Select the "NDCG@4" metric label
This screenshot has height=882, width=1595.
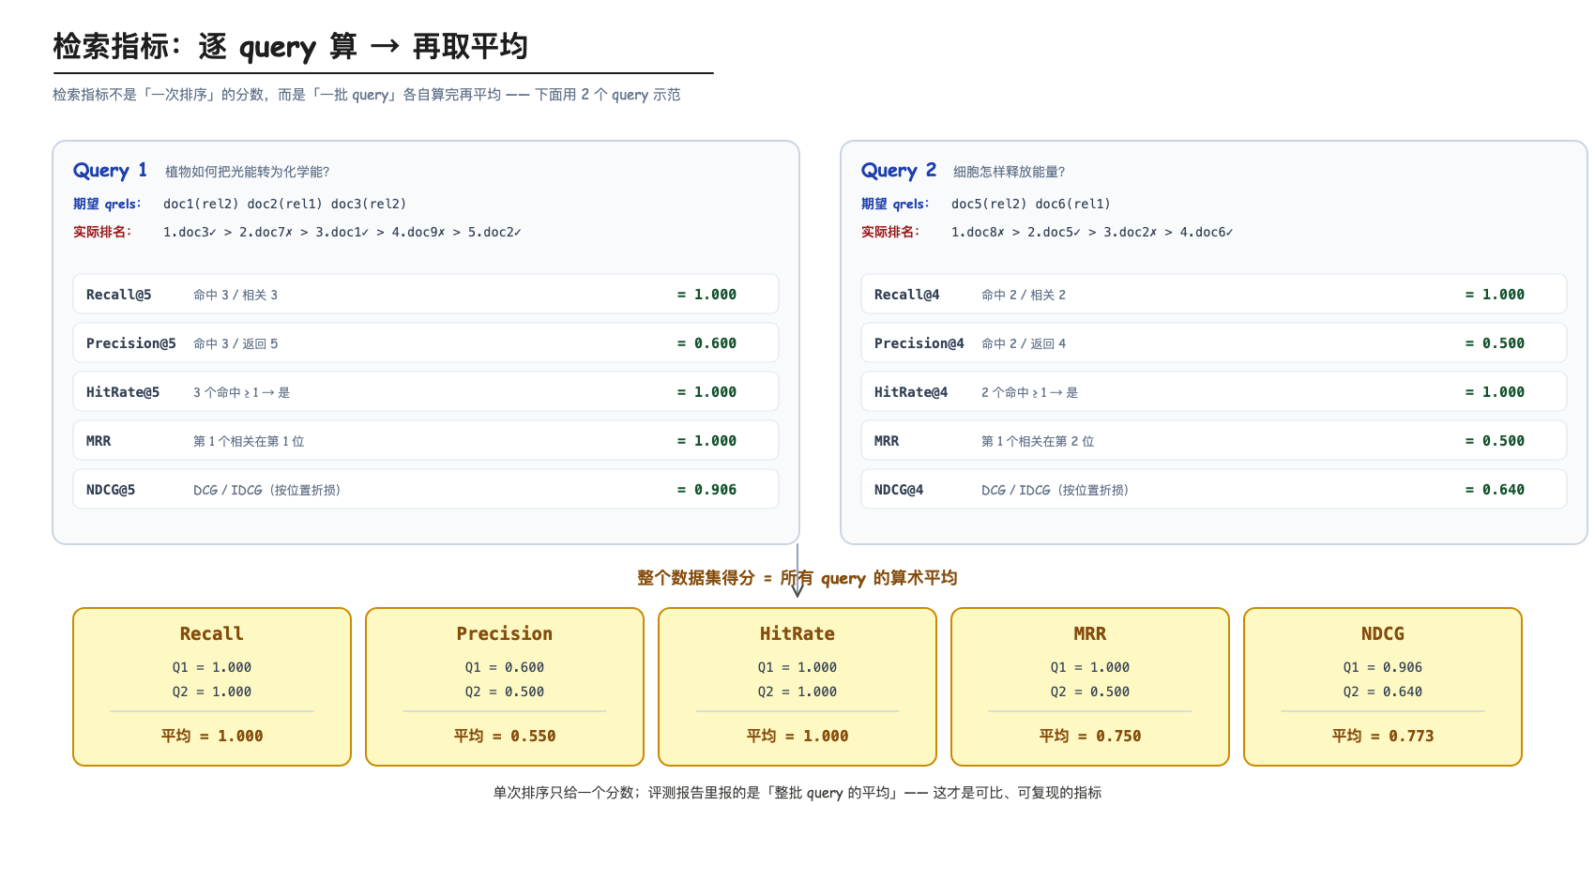pyautogui.click(x=899, y=490)
